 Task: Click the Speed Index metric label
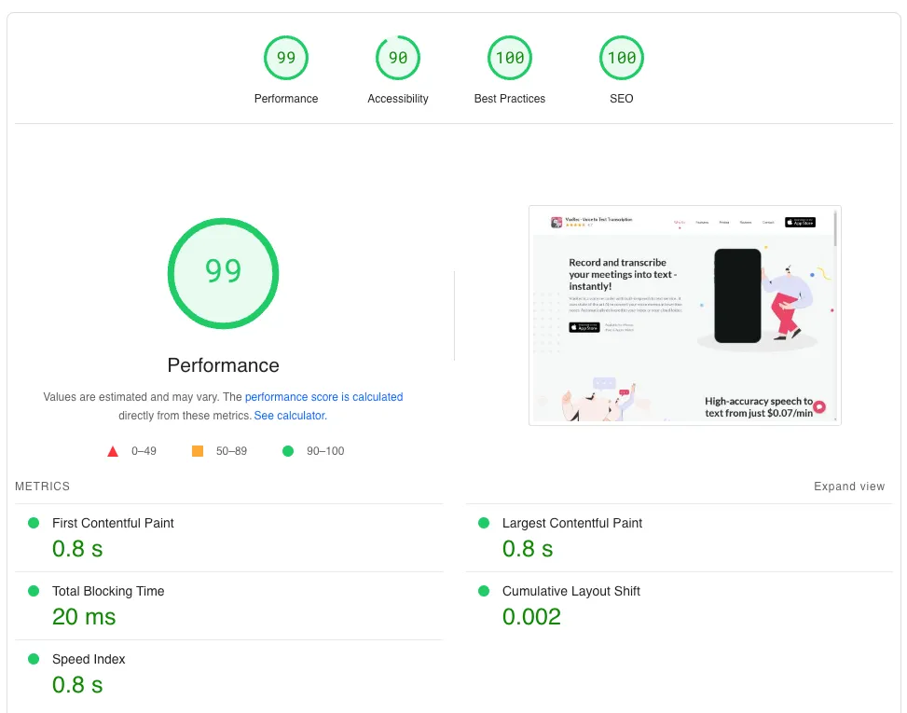click(89, 659)
